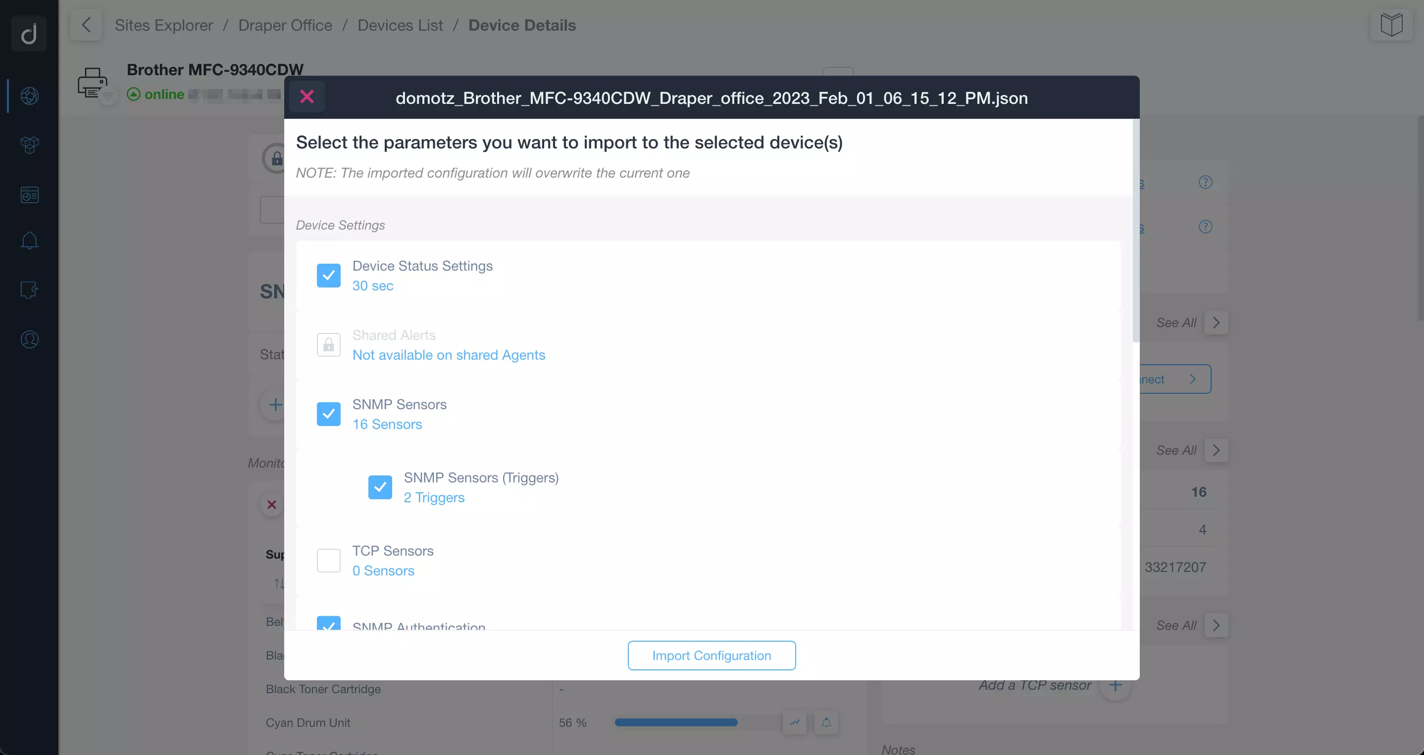Open the dashboard list sidebar icon
The image size is (1424, 755).
tap(29, 195)
